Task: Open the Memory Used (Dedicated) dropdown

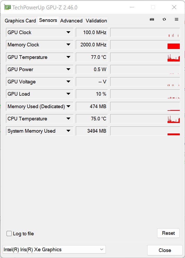Action: click(x=68, y=106)
